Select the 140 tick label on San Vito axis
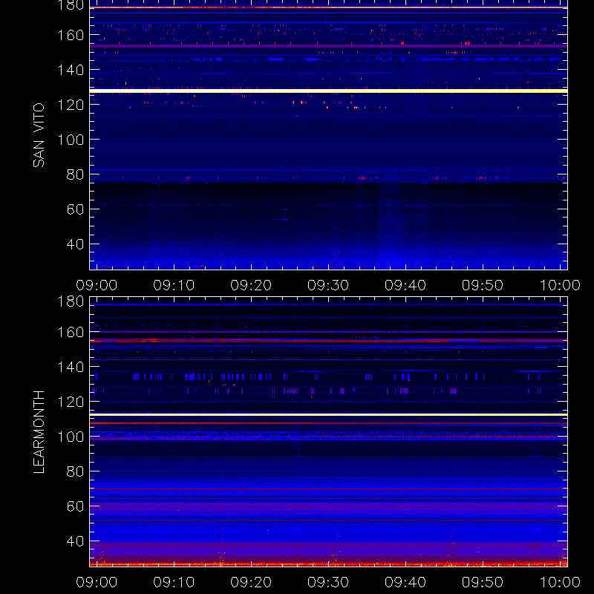This screenshot has width=594, height=594. (71, 70)
